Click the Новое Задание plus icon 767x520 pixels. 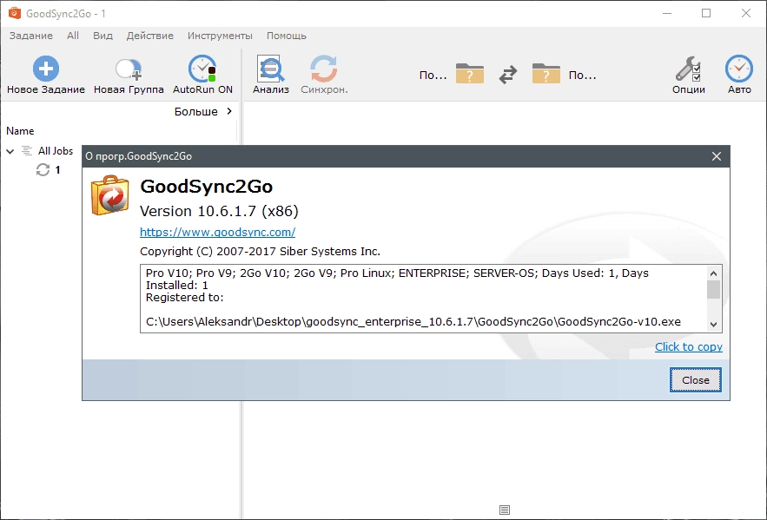click(x=46, y=69)
